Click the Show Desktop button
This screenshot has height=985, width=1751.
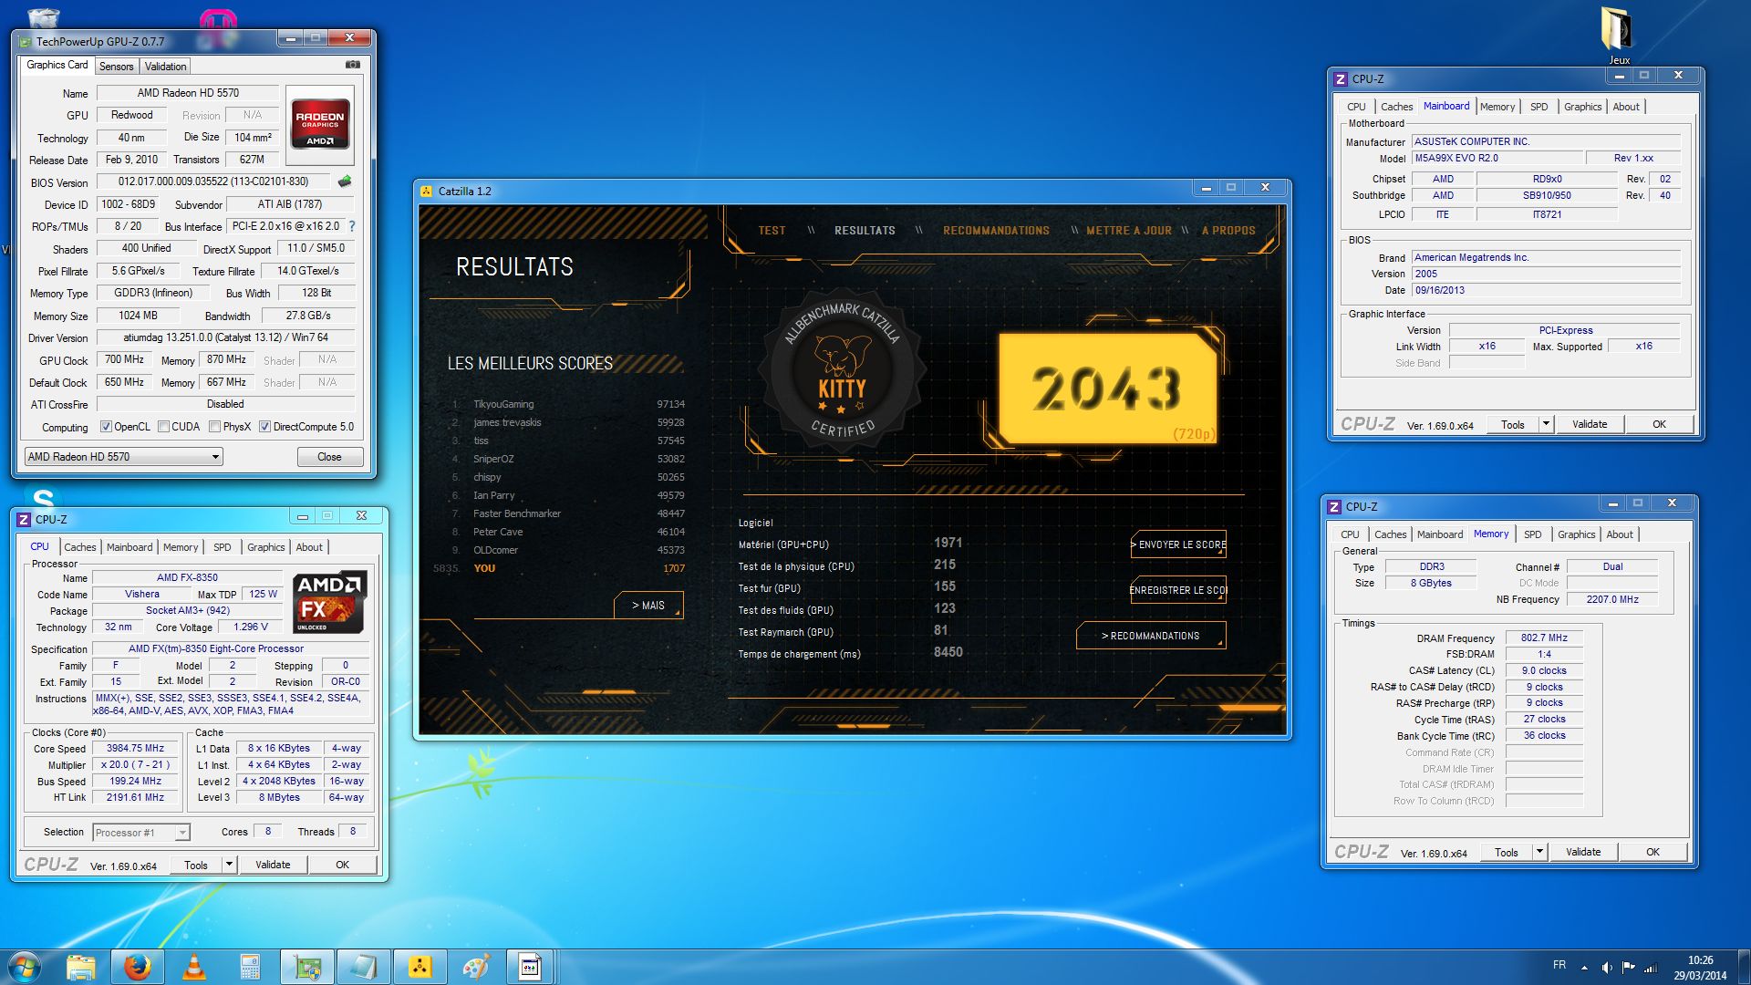(1744, 967)
